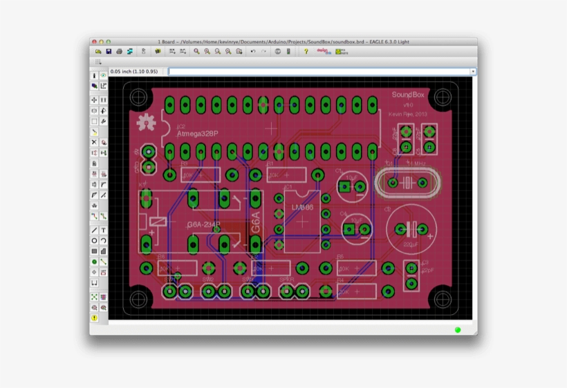The image size is (567, 388).
Task: Select the Rotate tool
Action: [104, 110]
